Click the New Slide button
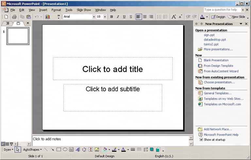The image size is (251, 160). [x=237, y=17]
